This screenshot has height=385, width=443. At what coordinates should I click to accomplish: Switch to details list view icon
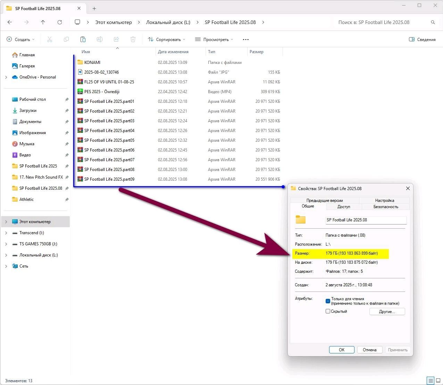pyautogui.click(x=431, y=381)
